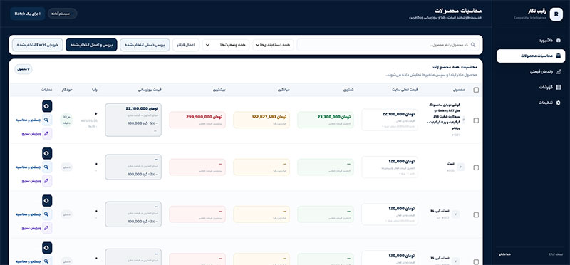The height and width of the screenshot is (265, 570).
Task: Click the red 299,900,000 تومان highest price
Action: click(x=204, y=117)
